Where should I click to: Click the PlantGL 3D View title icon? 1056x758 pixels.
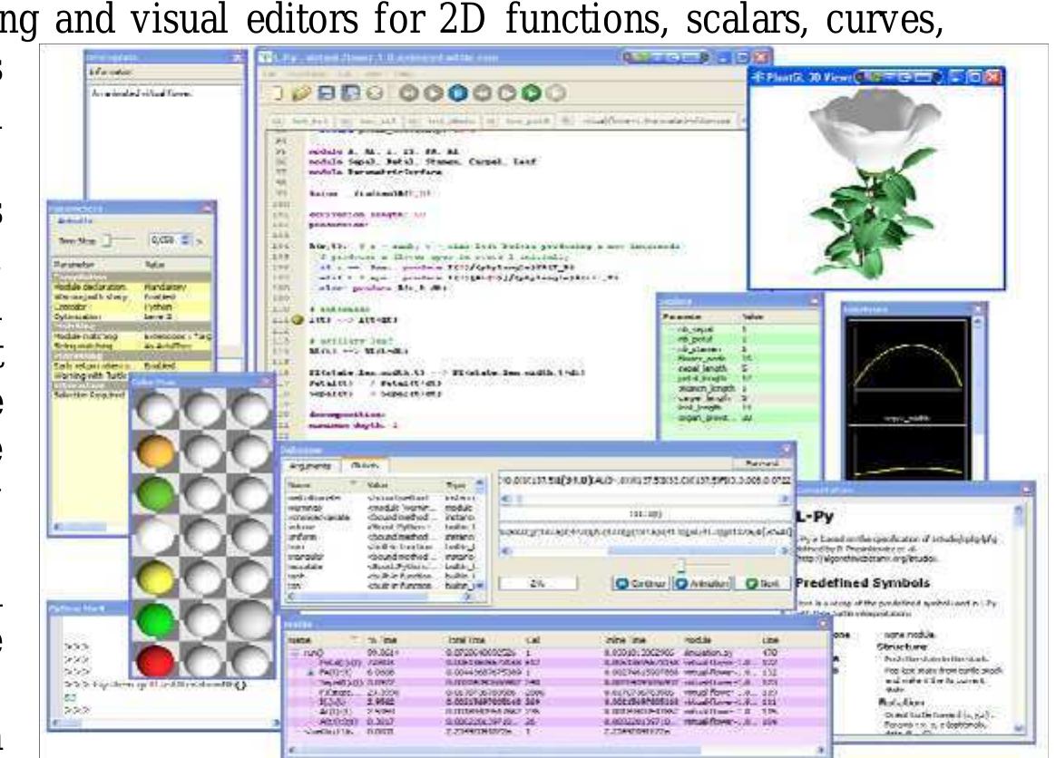click(x=757, y=77)
